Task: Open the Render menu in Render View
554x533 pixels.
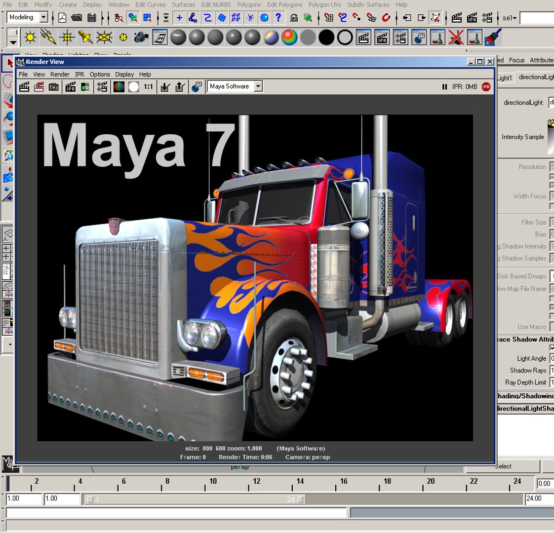Action: (x=60, y=75)
